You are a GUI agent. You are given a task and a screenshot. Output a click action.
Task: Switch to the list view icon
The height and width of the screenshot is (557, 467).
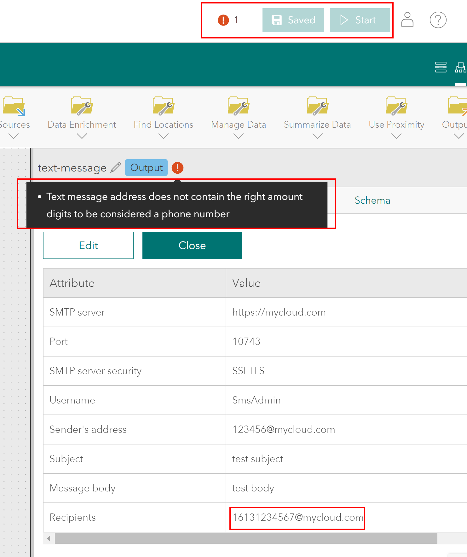click(x=441, y=67)
